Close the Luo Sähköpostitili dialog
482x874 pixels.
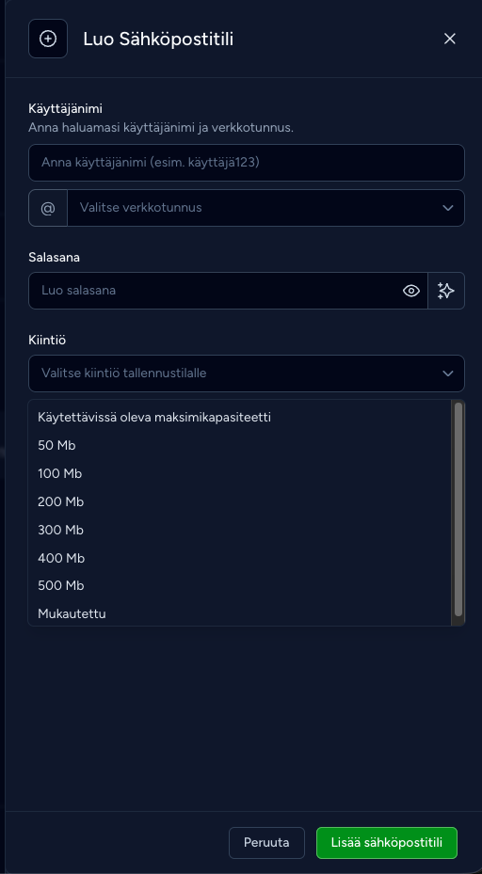click(450, 39)
